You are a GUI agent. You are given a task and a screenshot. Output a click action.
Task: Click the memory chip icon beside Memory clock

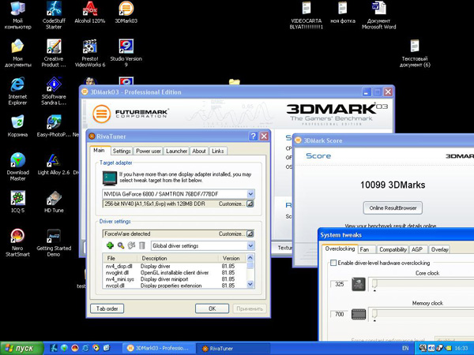(x=358, y=315)
